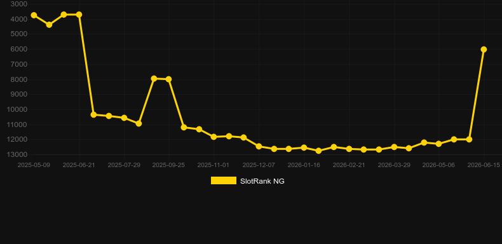Click the 11000 y-axis label
This screenshot has height=244, width=502.
[17, 125]
